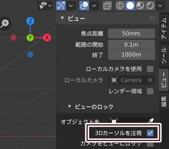Image resolution: width=169 pixels, height=149 pixels.
Task: Click the 範囲の開始 0.1m field
Action: pyautogui.click(x=131, y=45)
